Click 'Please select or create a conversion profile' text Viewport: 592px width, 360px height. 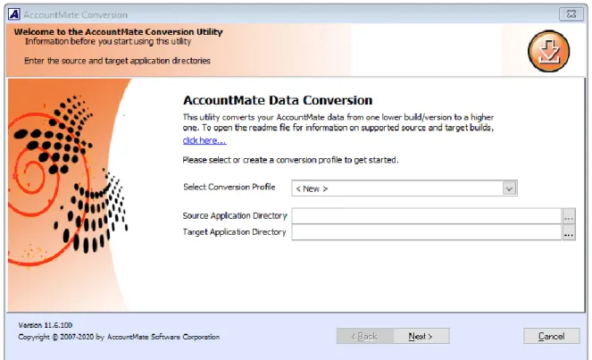[290, 160]
